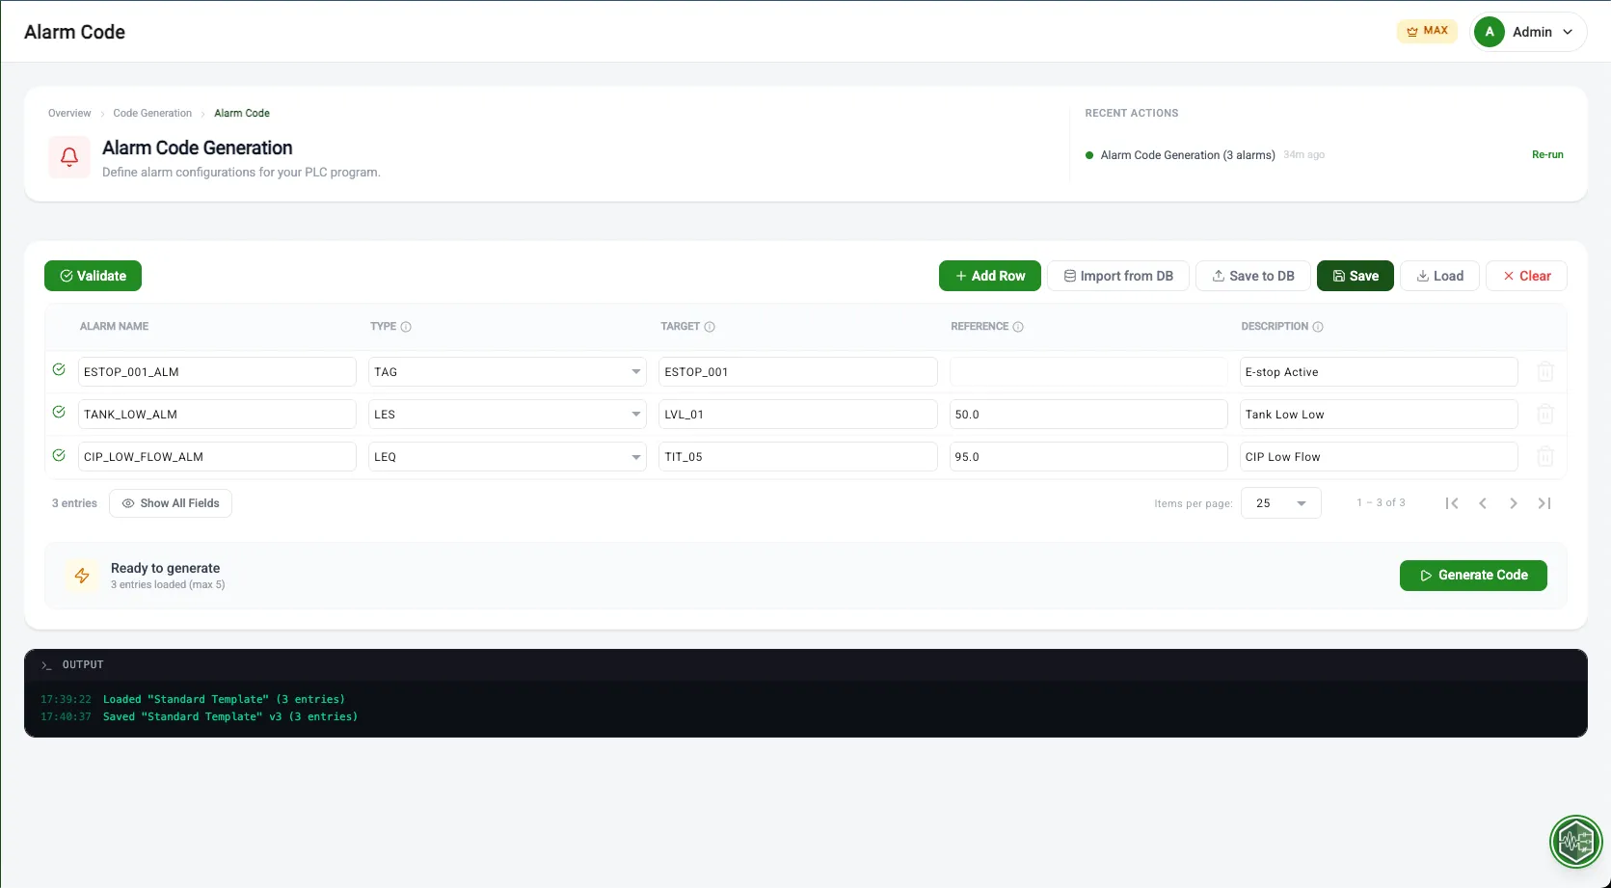Viewport: 1611px width, 888px height.
Task: Clear the table
Action: click(1526, 276)
